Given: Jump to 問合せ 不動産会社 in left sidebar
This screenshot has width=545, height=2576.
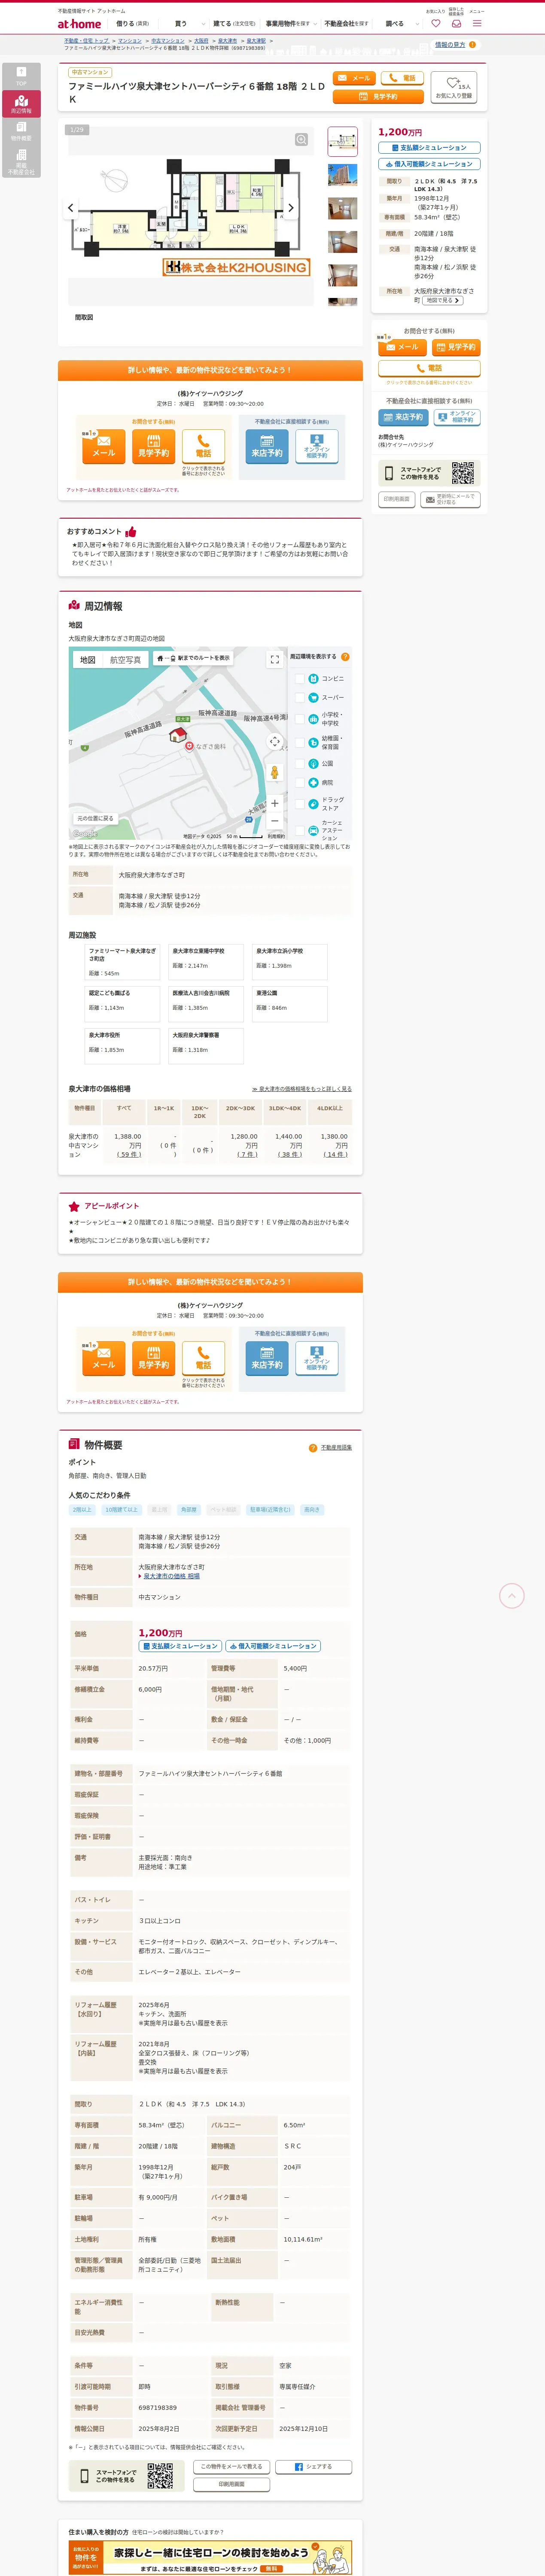Looking at the screenshot, I should (x=21, y=162).
